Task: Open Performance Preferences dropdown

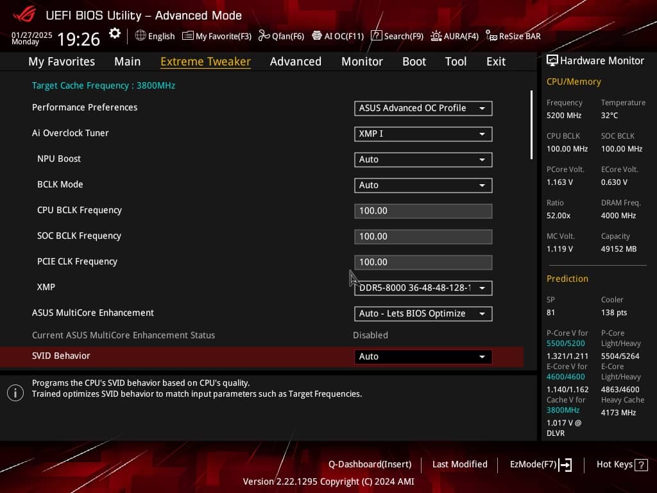Action: 423,108
